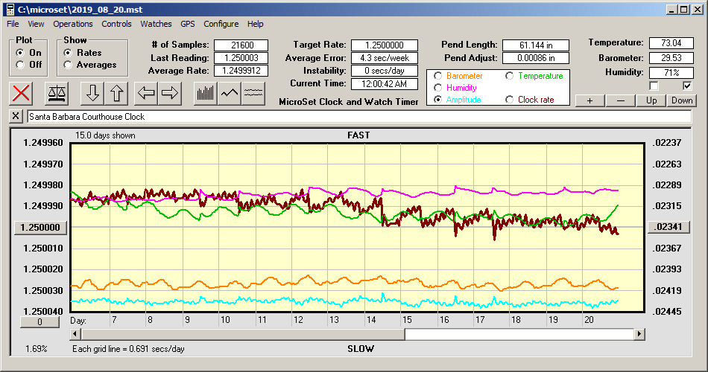
Task: Click the 1.250000 left axis button
Action: (x=40, y=227)
